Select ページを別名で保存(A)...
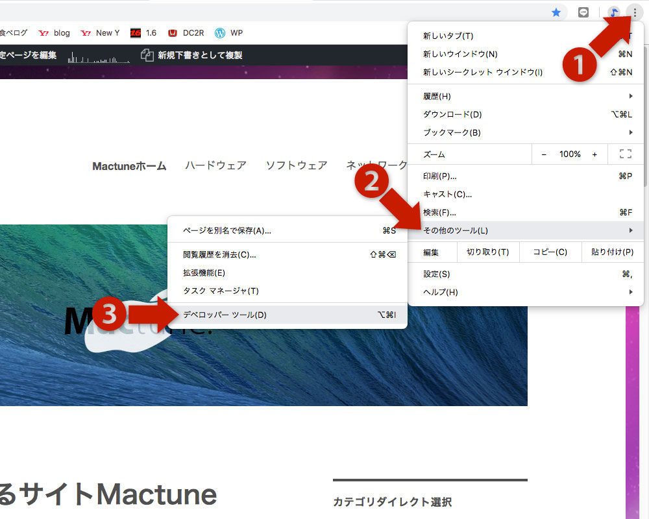This screenshot has height=519, width=649. 288,230
